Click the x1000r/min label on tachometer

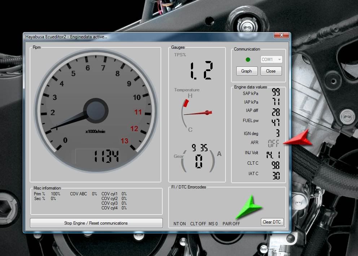pos(95,131)
